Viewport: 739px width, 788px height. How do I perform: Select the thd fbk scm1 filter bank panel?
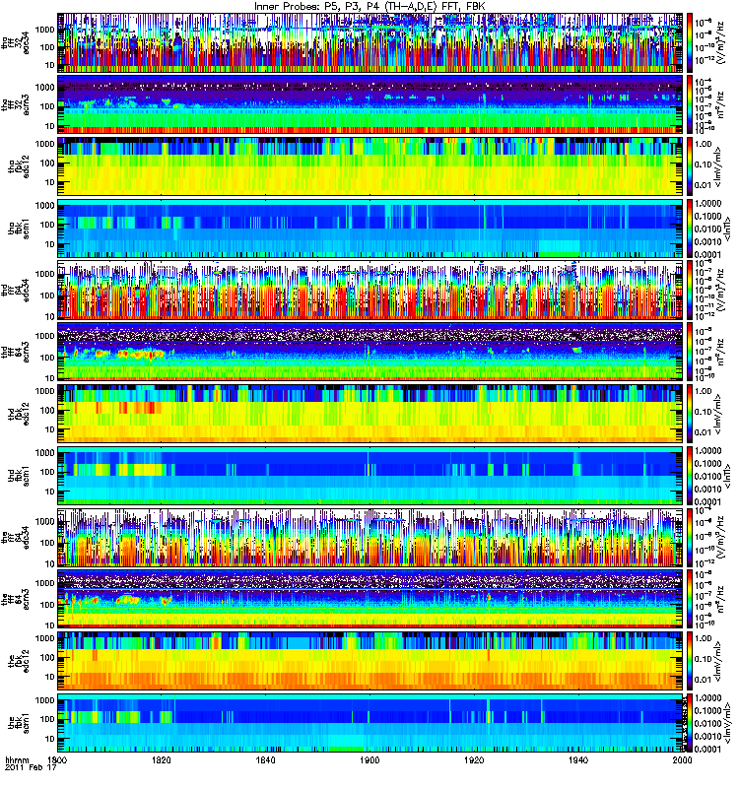370,476
